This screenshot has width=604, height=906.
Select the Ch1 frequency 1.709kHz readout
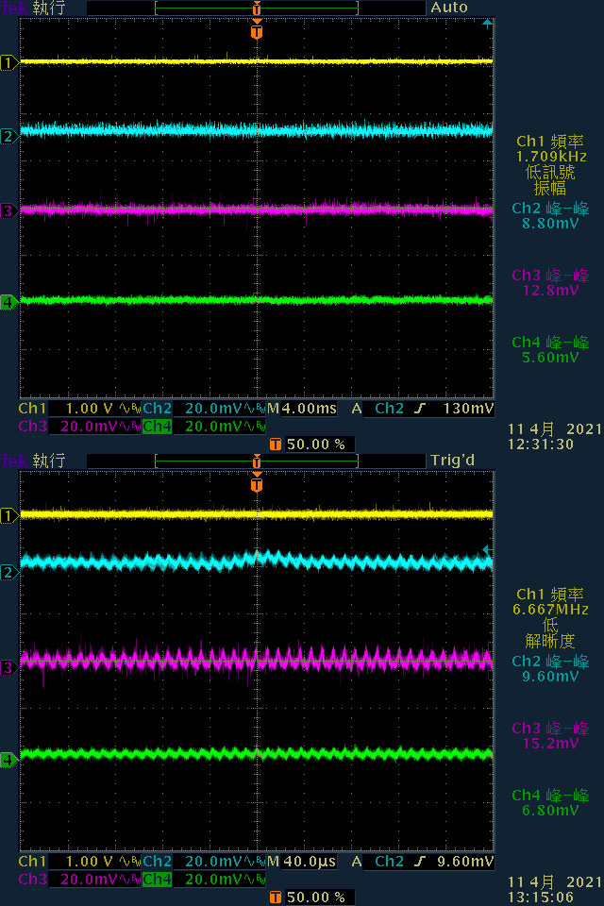[x=551, y=149]
